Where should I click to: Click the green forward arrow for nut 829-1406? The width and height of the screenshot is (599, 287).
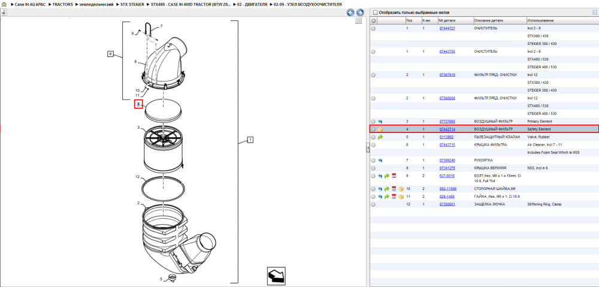coord(387,197)
